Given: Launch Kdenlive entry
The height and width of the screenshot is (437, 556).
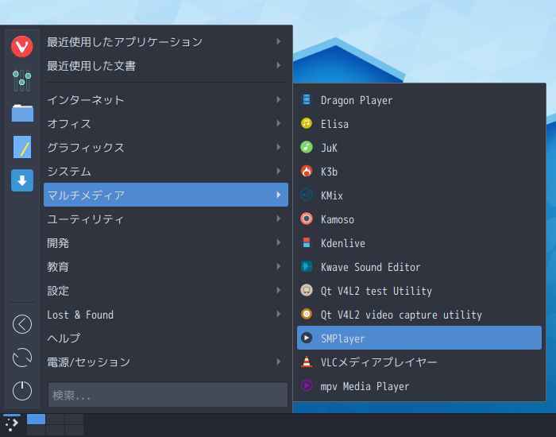Looking at the screenshot, I should click(x=419, y=242).
